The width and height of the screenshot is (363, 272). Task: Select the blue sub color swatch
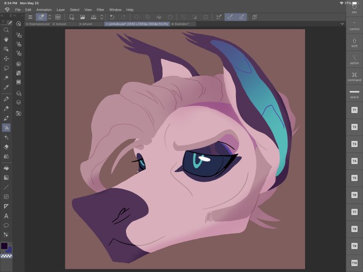pyautogui.click(x=10, y=250)
